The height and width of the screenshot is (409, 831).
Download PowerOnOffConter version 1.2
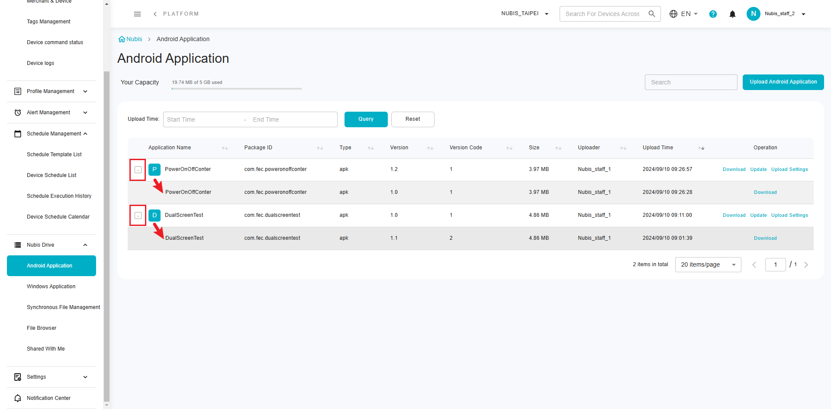[734, 170]
